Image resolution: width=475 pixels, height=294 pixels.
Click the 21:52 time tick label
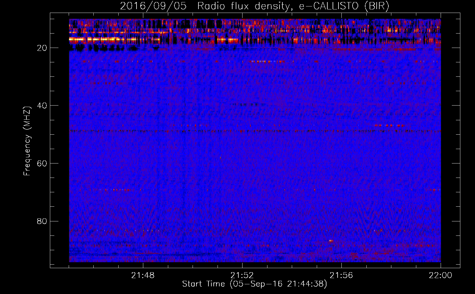[x=242, y=275]
